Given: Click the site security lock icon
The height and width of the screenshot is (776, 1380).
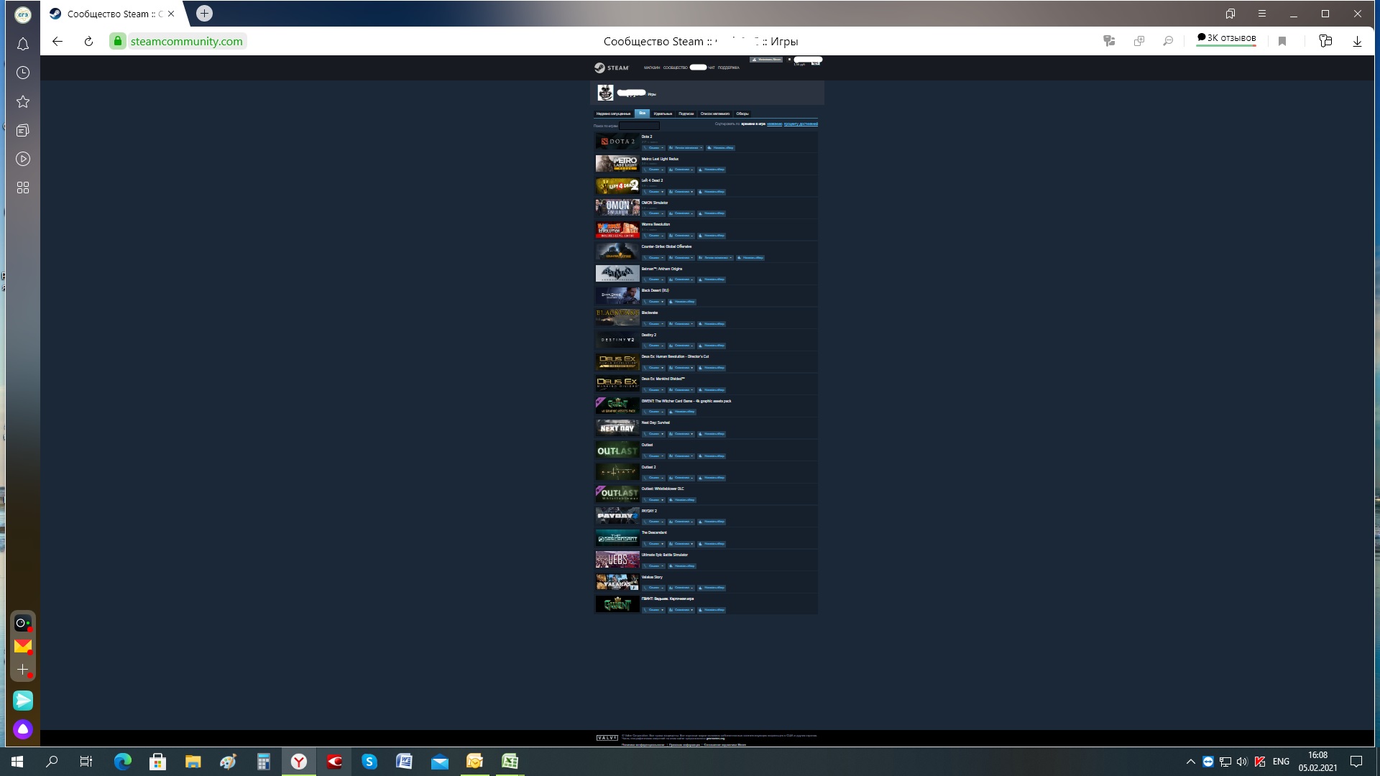Looking at the screenshot, I should [x=118, y=41].
